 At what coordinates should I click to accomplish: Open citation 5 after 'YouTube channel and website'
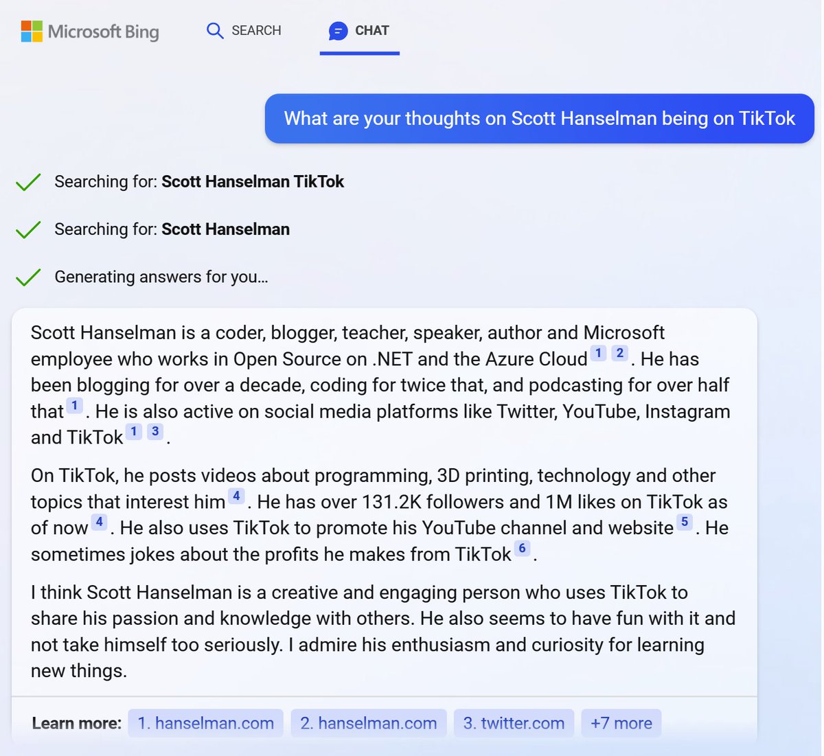[685, 522]
